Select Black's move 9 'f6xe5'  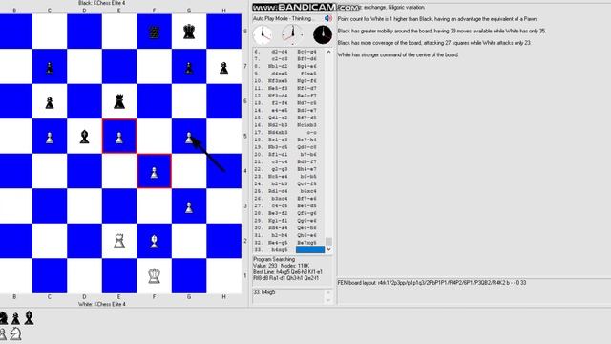click(308, 74)
